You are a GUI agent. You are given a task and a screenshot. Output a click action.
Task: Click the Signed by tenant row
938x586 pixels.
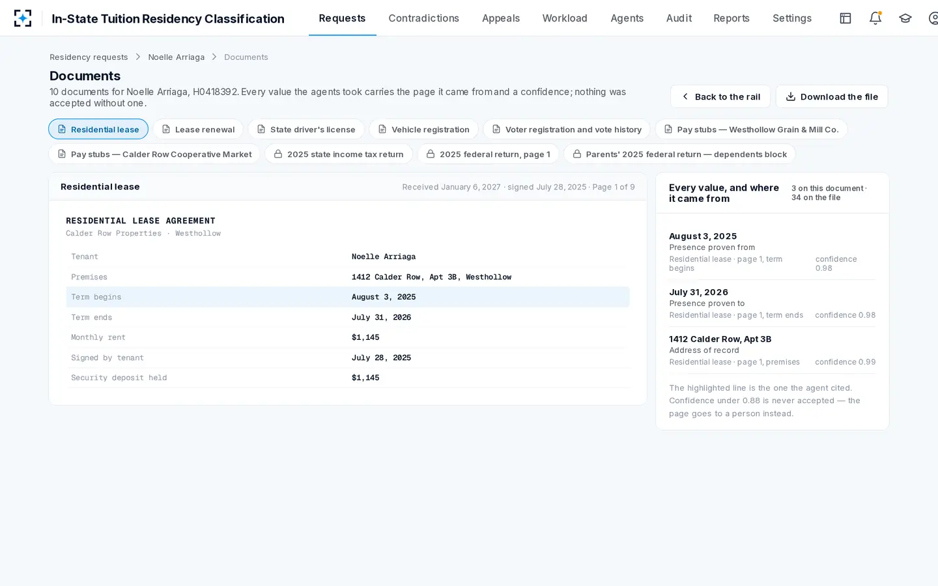[348, 357]
